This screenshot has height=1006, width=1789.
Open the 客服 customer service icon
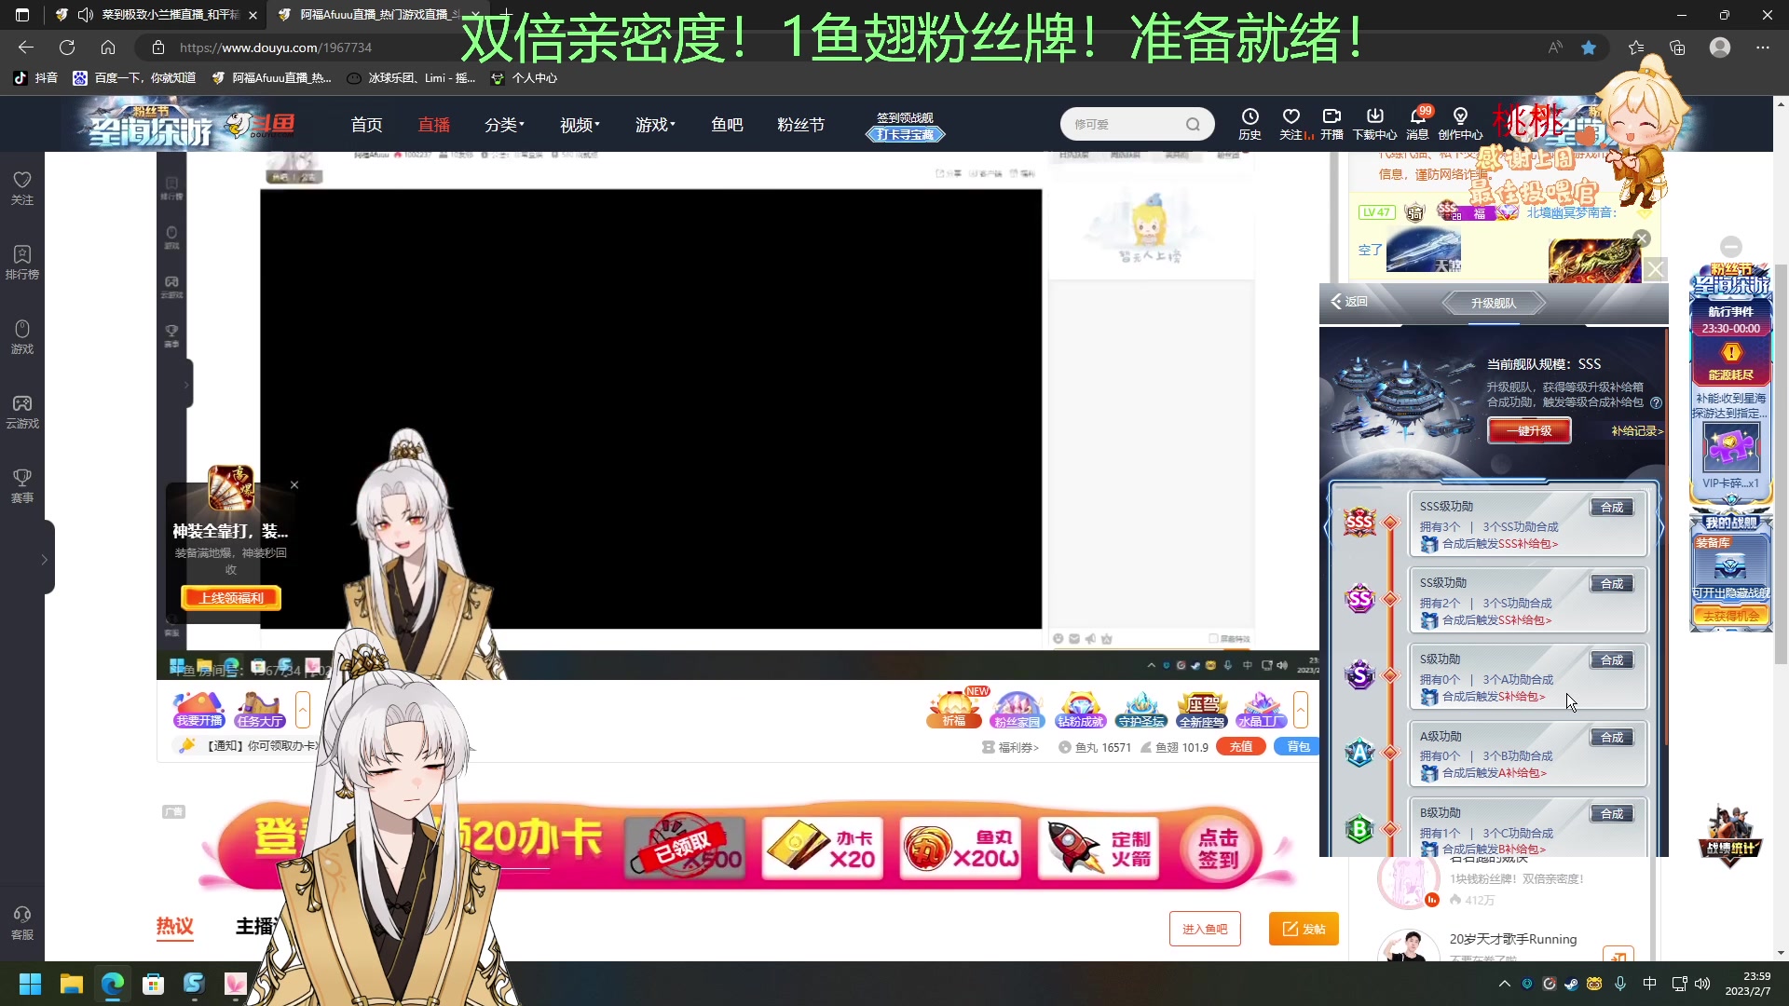point(22,922)
